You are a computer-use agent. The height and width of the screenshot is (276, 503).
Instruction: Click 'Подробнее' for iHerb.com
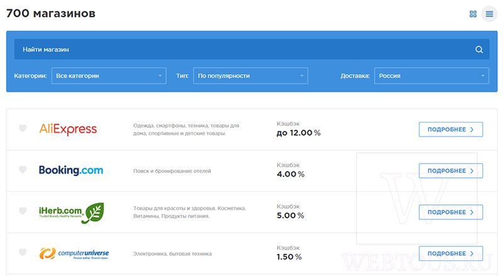click(x=451, y=212)
